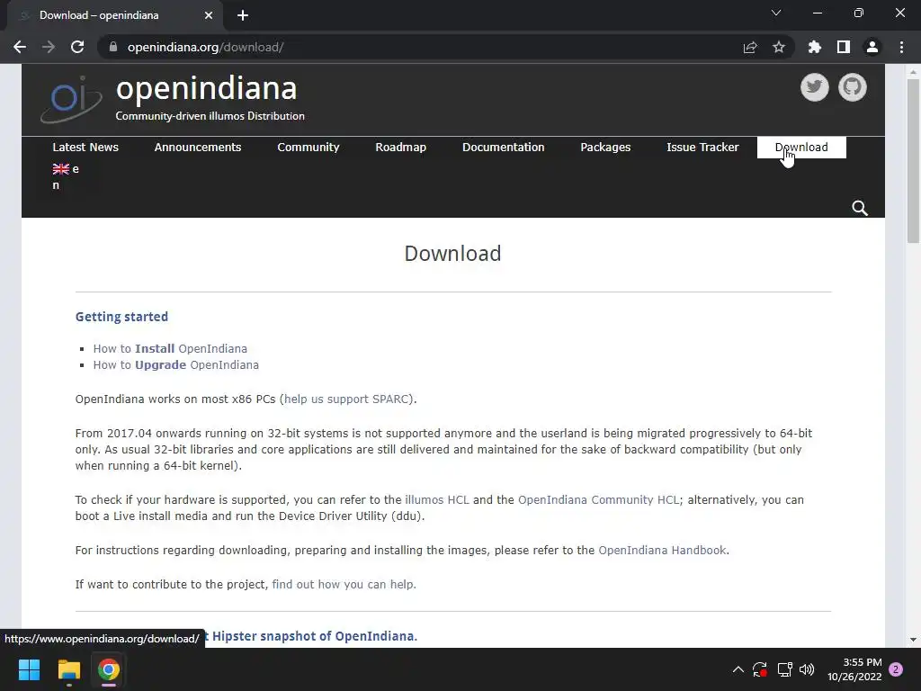Open Packages menu item
921x691 pixels.
coord(605,147)
